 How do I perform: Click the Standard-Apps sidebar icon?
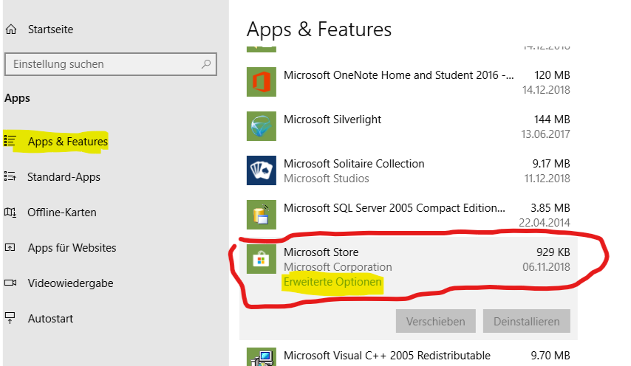pyautogui.click(x=10, y=176)
